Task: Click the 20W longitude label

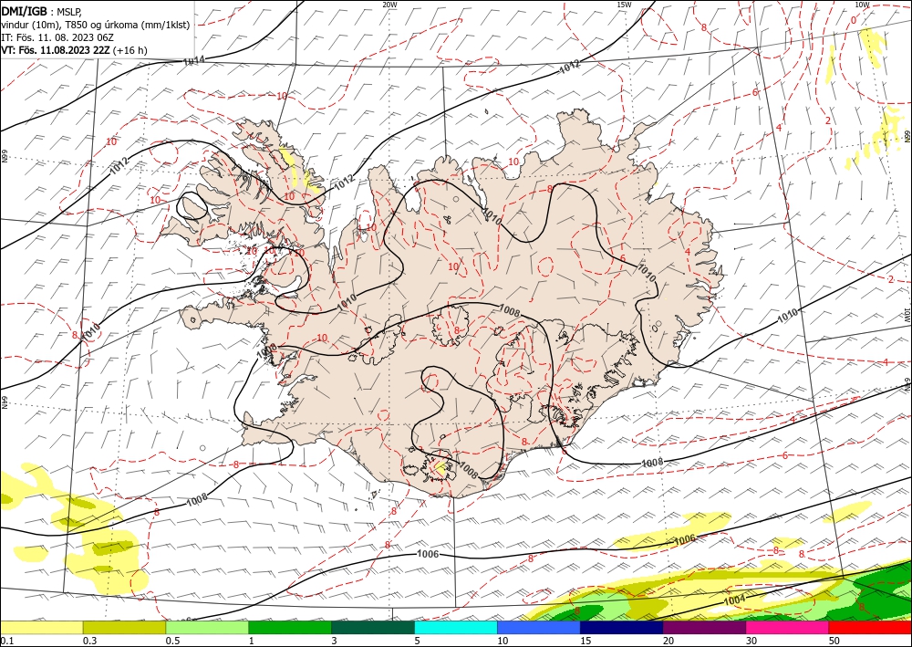Action: click(x=389, y=4)
